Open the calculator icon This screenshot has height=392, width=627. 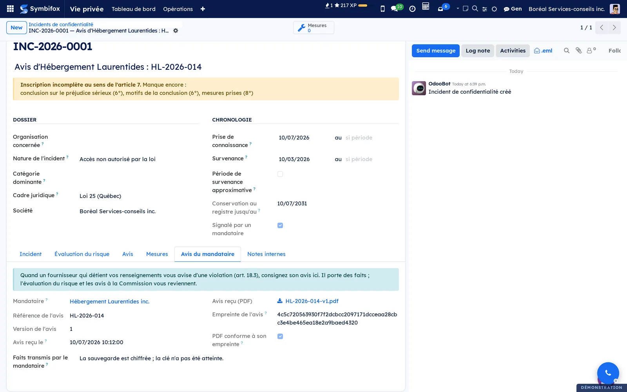[x=426, y=6]
